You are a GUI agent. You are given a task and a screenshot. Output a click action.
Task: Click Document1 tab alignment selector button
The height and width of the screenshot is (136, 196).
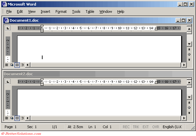pos(8,28)
